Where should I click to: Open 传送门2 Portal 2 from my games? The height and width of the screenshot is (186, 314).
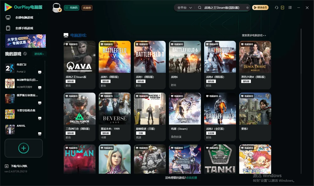coord(24,68)
